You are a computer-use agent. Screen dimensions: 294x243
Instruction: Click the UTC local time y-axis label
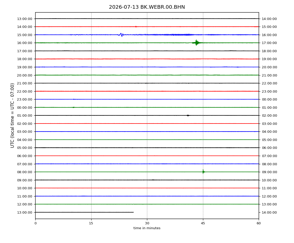tap(12, 115)
